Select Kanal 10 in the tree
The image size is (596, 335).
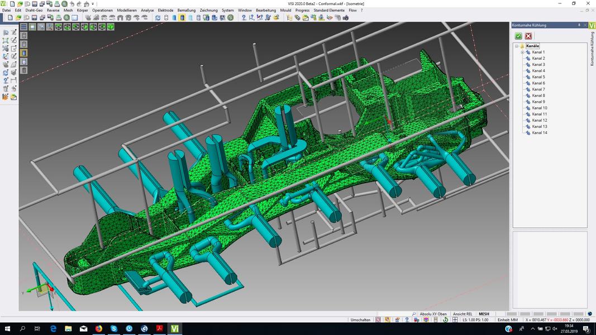[x=540, y=108]
